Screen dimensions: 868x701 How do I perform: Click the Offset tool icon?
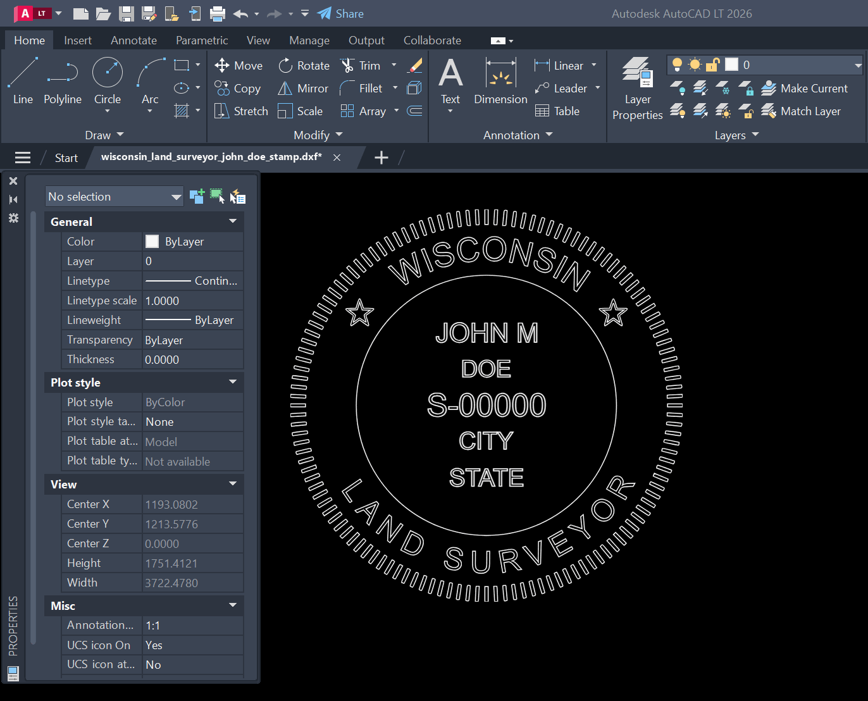[x=414, y=111]
